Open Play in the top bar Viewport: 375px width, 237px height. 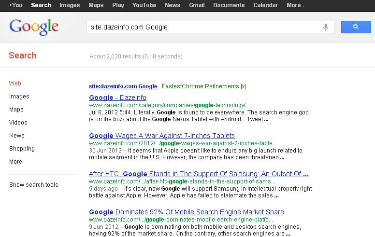coord(118,5)
